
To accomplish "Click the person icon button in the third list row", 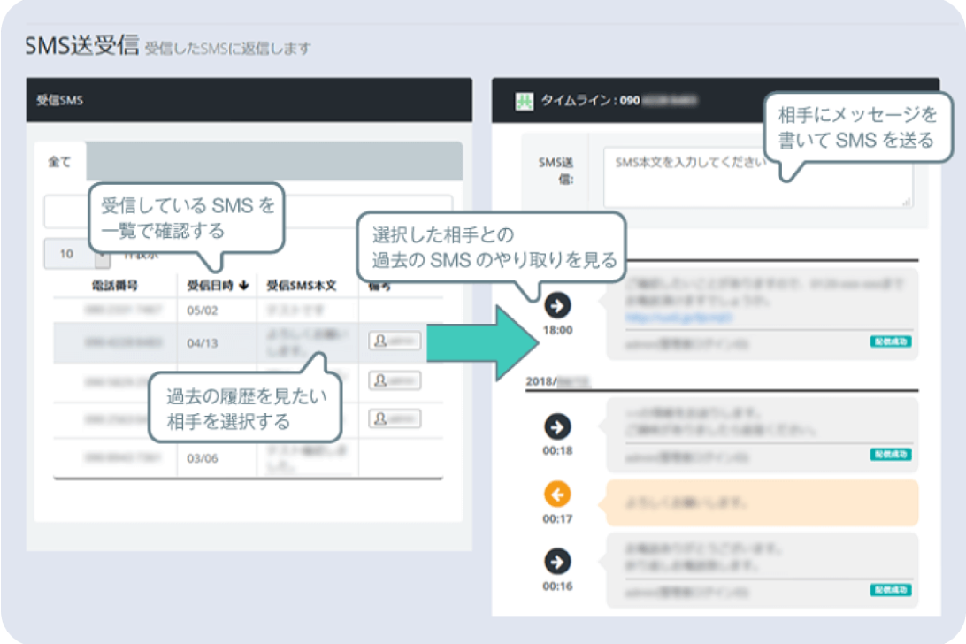I will tap(393, 380).
